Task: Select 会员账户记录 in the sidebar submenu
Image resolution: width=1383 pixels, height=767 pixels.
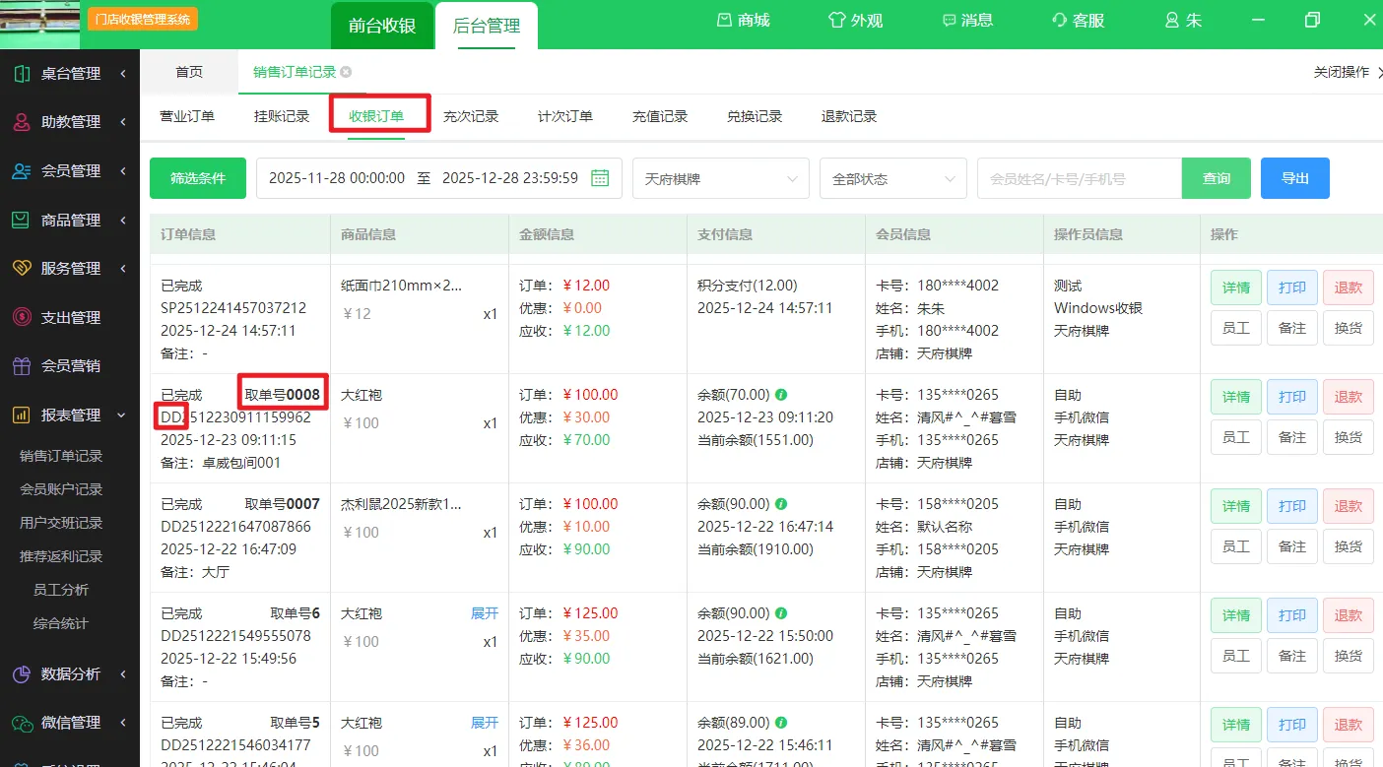Action: tap(61, 489)
